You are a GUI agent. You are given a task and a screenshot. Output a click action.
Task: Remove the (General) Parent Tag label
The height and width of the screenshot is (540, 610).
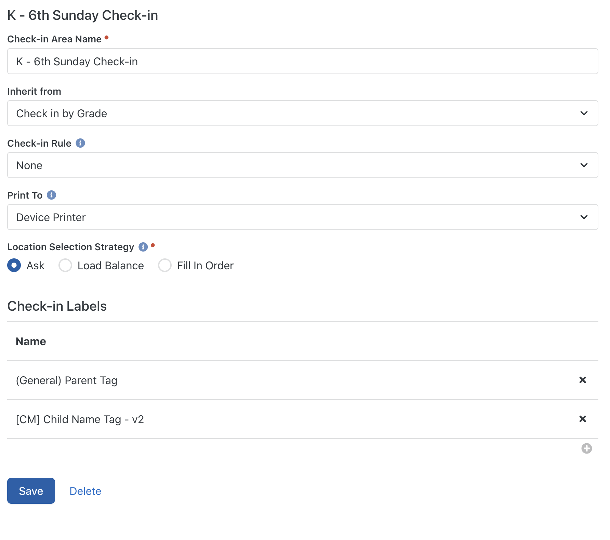click(582, 380)
